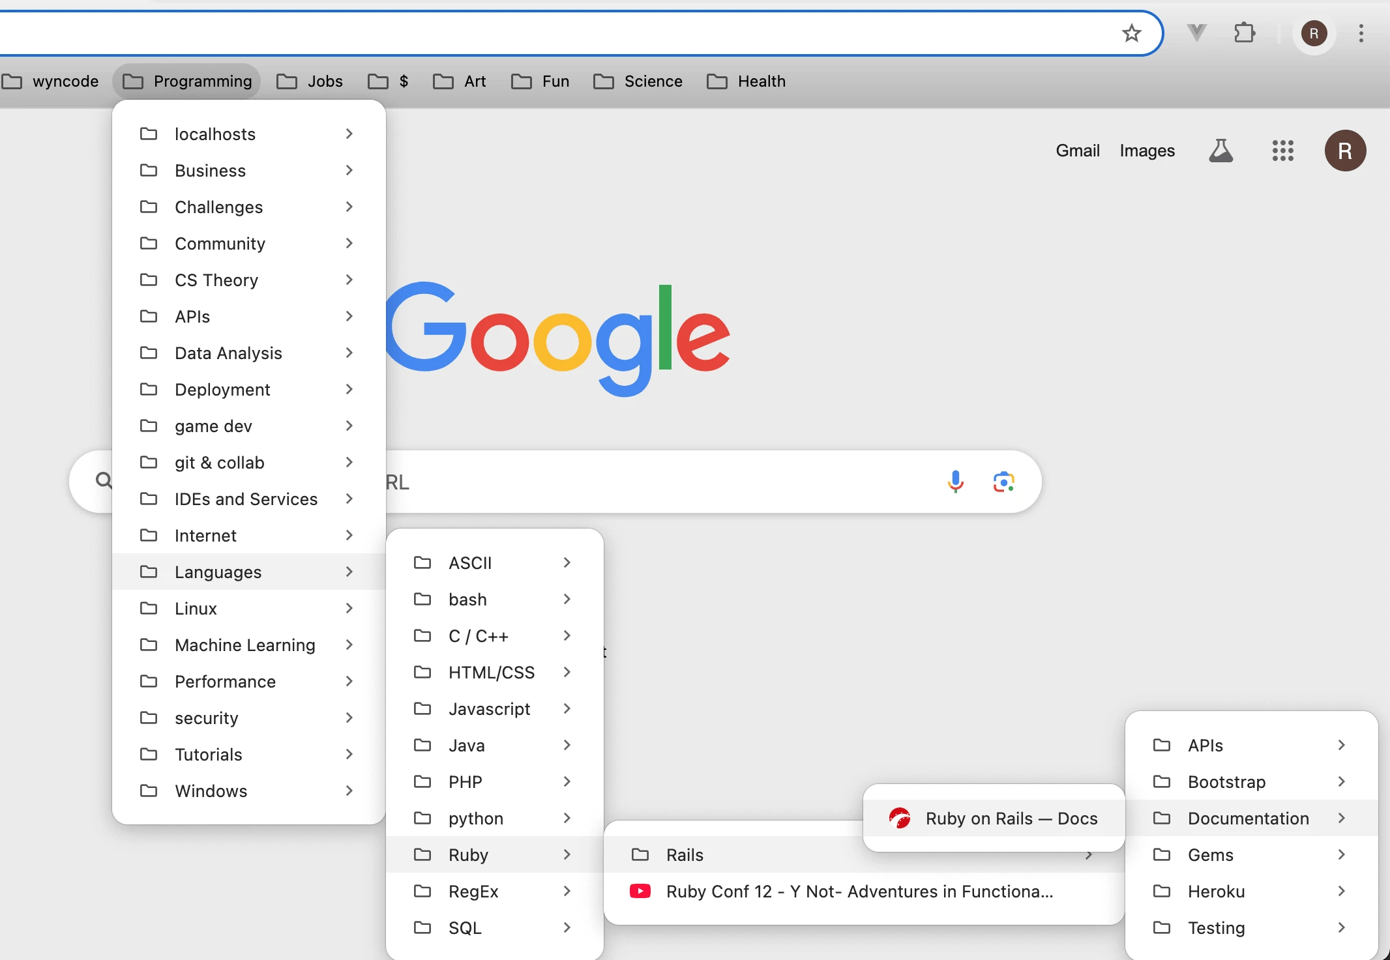Screen dimensions: 1390x960
Task: Start voice search with microphone icon
Action: [955, 482]
